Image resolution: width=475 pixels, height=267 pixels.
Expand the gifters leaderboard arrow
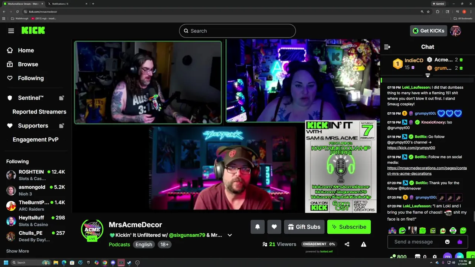coord(427,75)
